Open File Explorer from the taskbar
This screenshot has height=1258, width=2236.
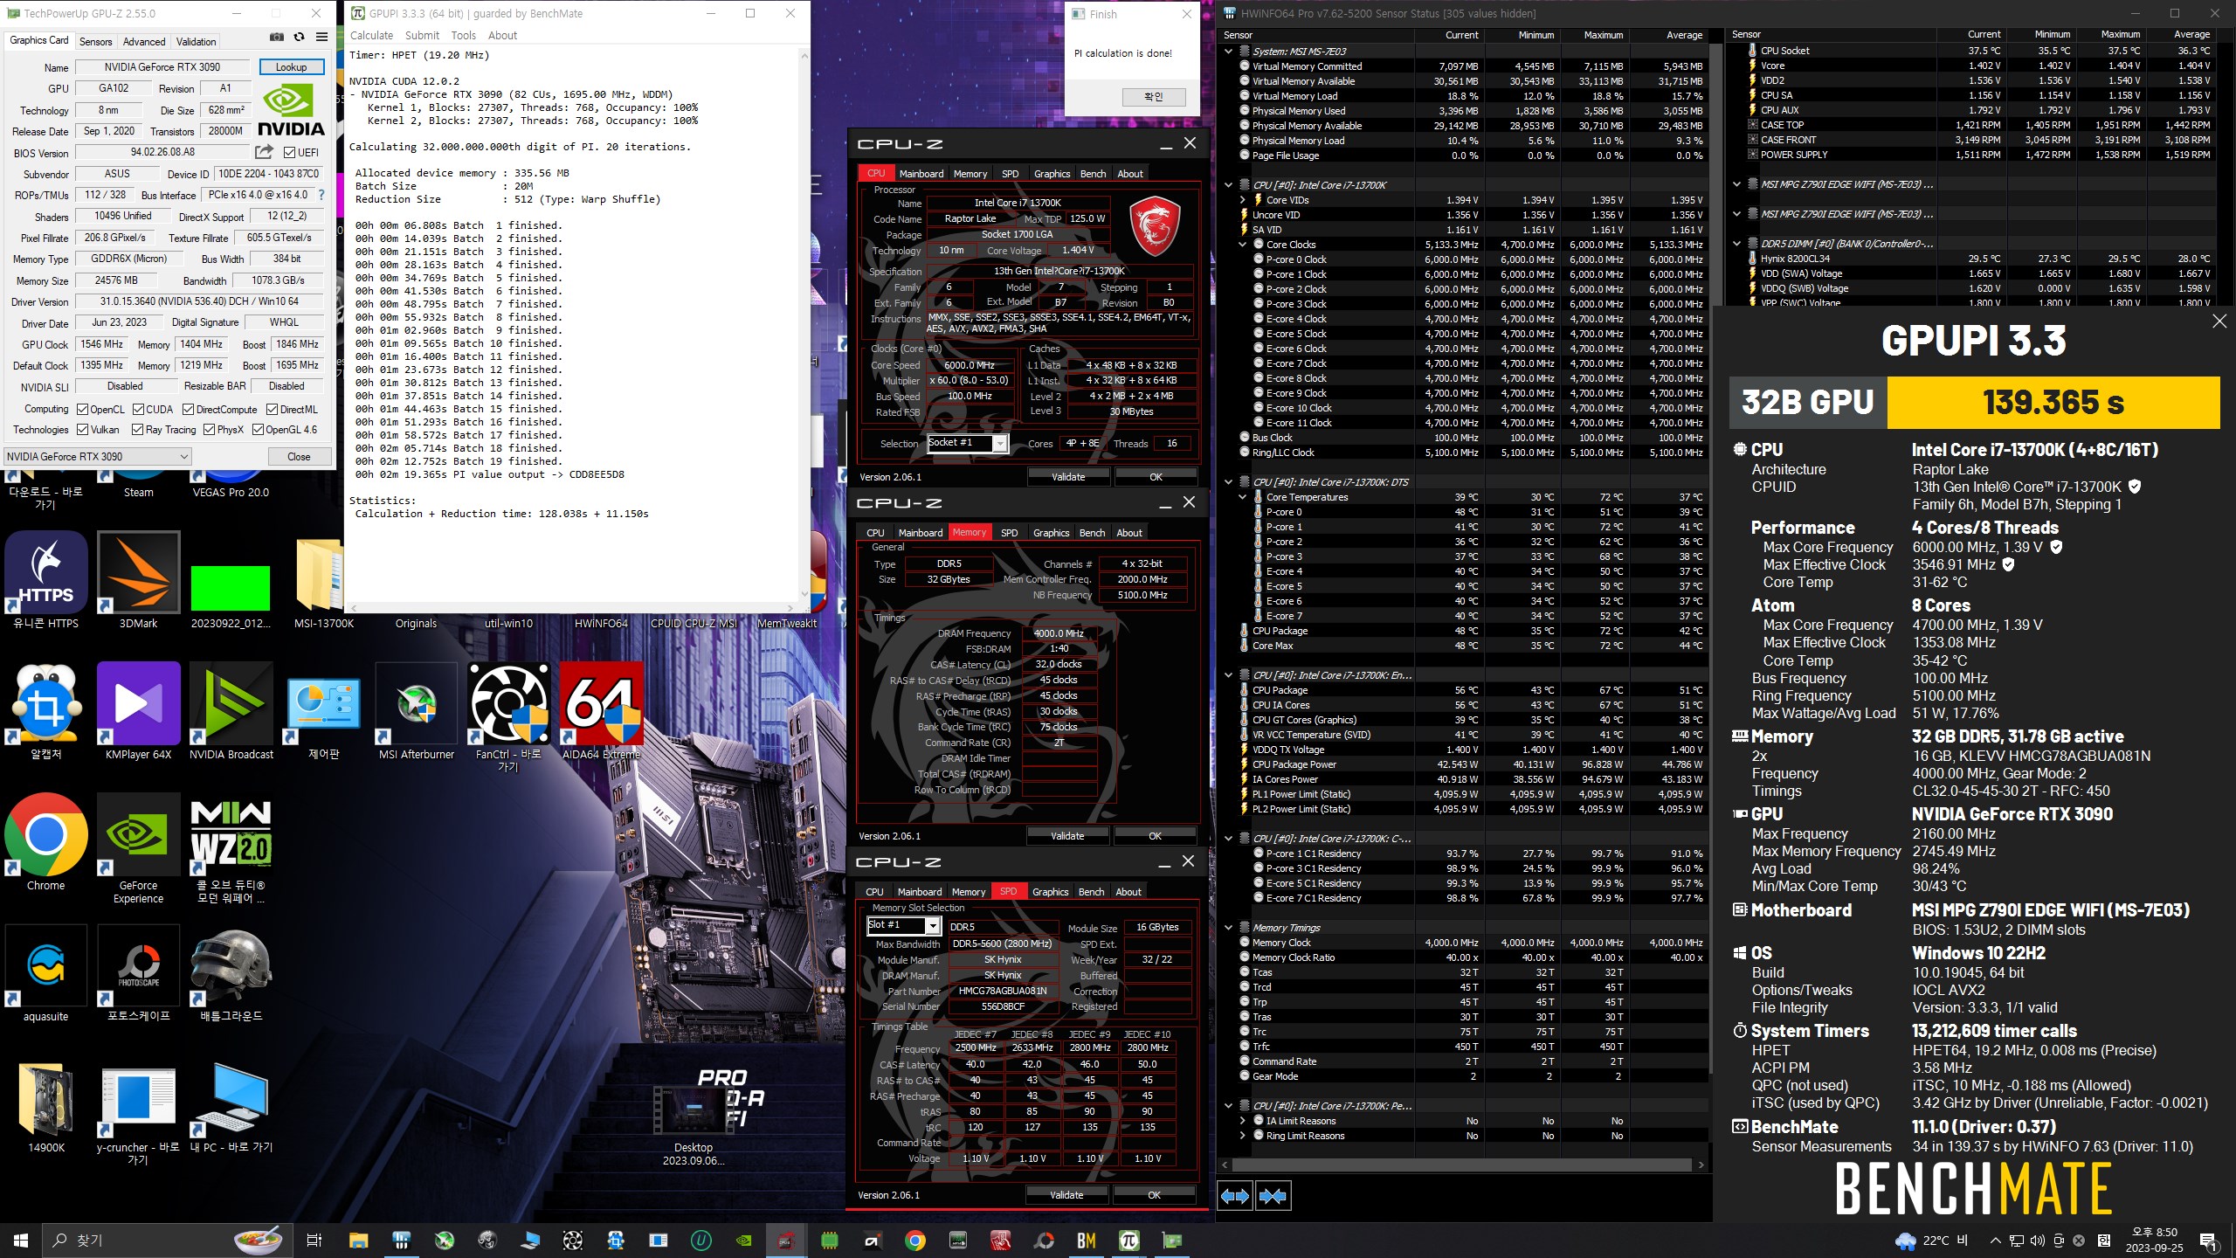point(358,1241)
